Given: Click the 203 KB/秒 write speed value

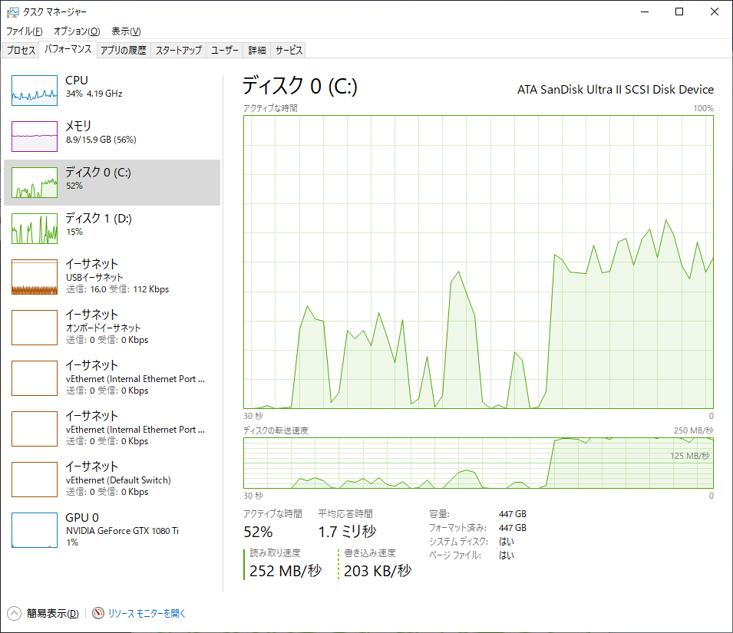Looking at the screenshot, I should click(378, 571).
